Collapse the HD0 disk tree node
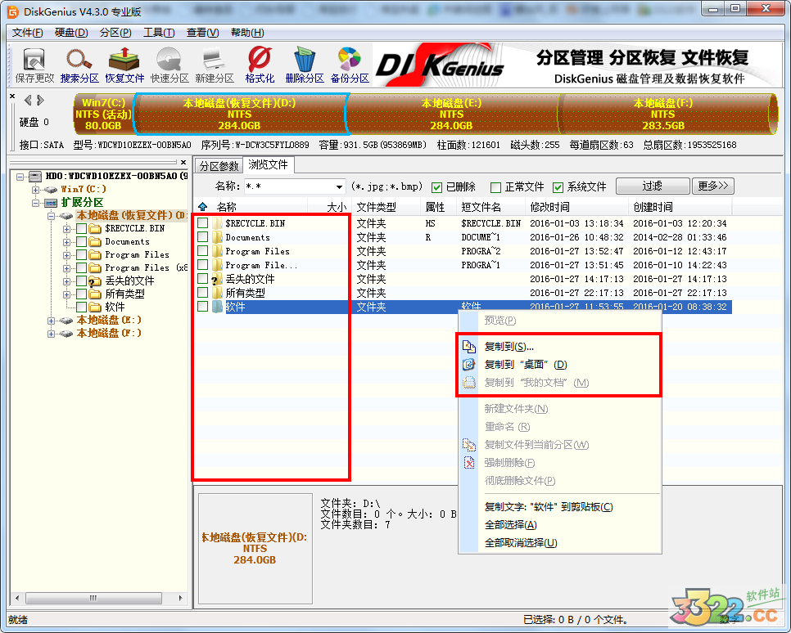The image size is (791, 633). 20,177
